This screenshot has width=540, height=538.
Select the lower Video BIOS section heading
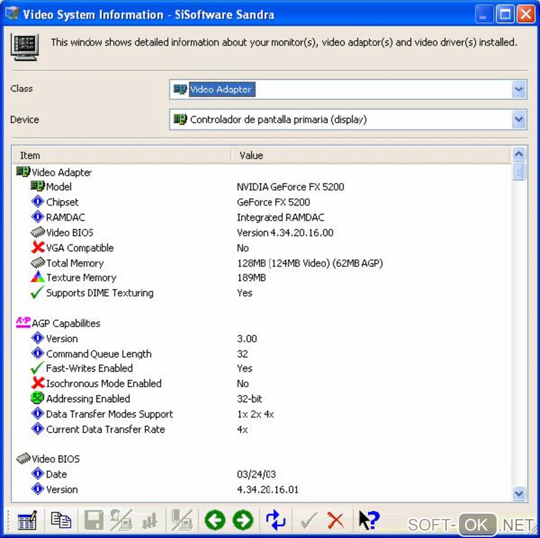coord(56,459)
